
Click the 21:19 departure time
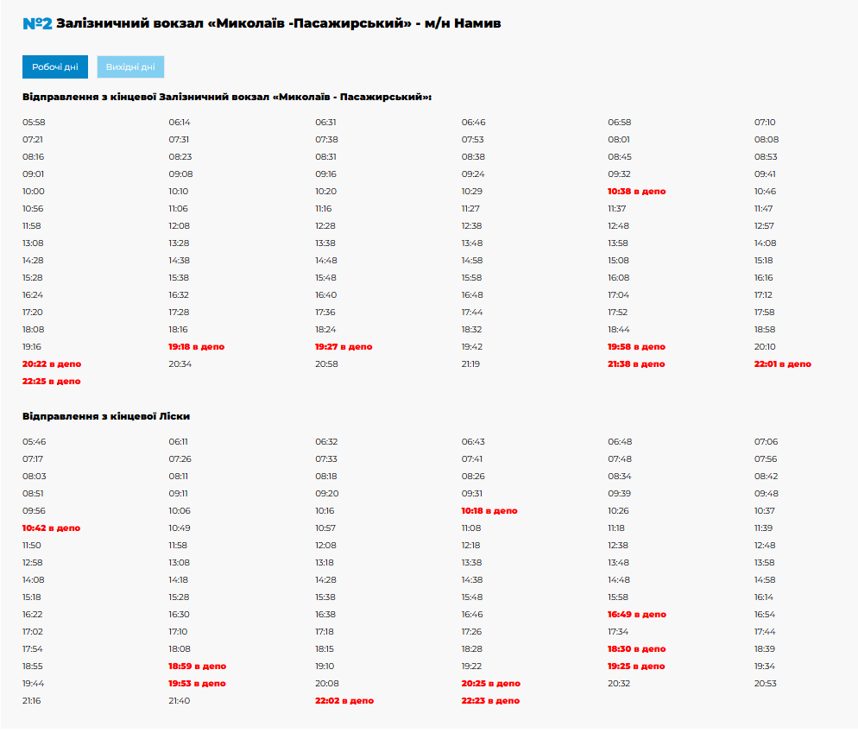pos(470,364)
